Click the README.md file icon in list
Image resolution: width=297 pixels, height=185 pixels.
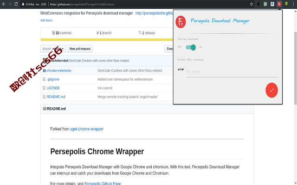[x=44, y=97]
